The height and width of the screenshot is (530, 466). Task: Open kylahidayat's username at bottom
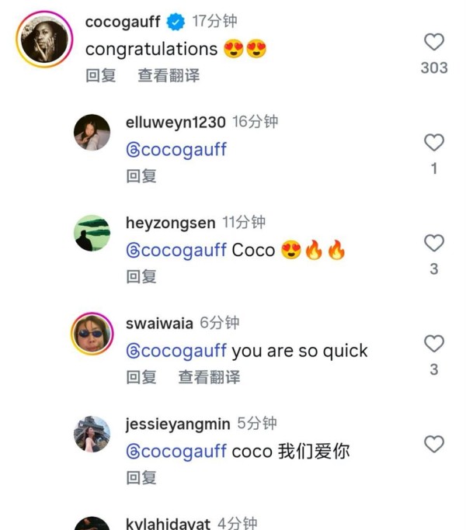tap(168, 524)
